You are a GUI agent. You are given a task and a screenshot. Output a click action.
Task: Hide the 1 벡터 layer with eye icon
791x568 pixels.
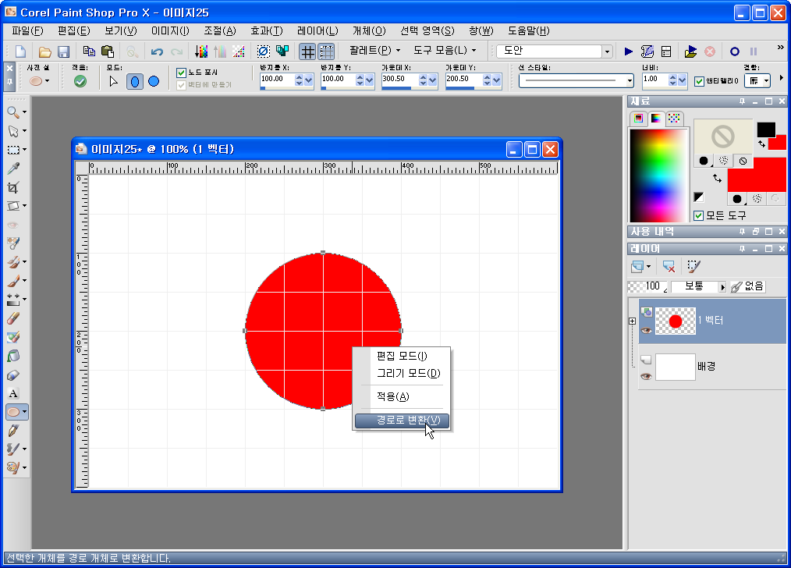(x=646, y=331)
